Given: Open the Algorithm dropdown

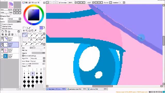Looking at the screenshot, I should (44, 58).
